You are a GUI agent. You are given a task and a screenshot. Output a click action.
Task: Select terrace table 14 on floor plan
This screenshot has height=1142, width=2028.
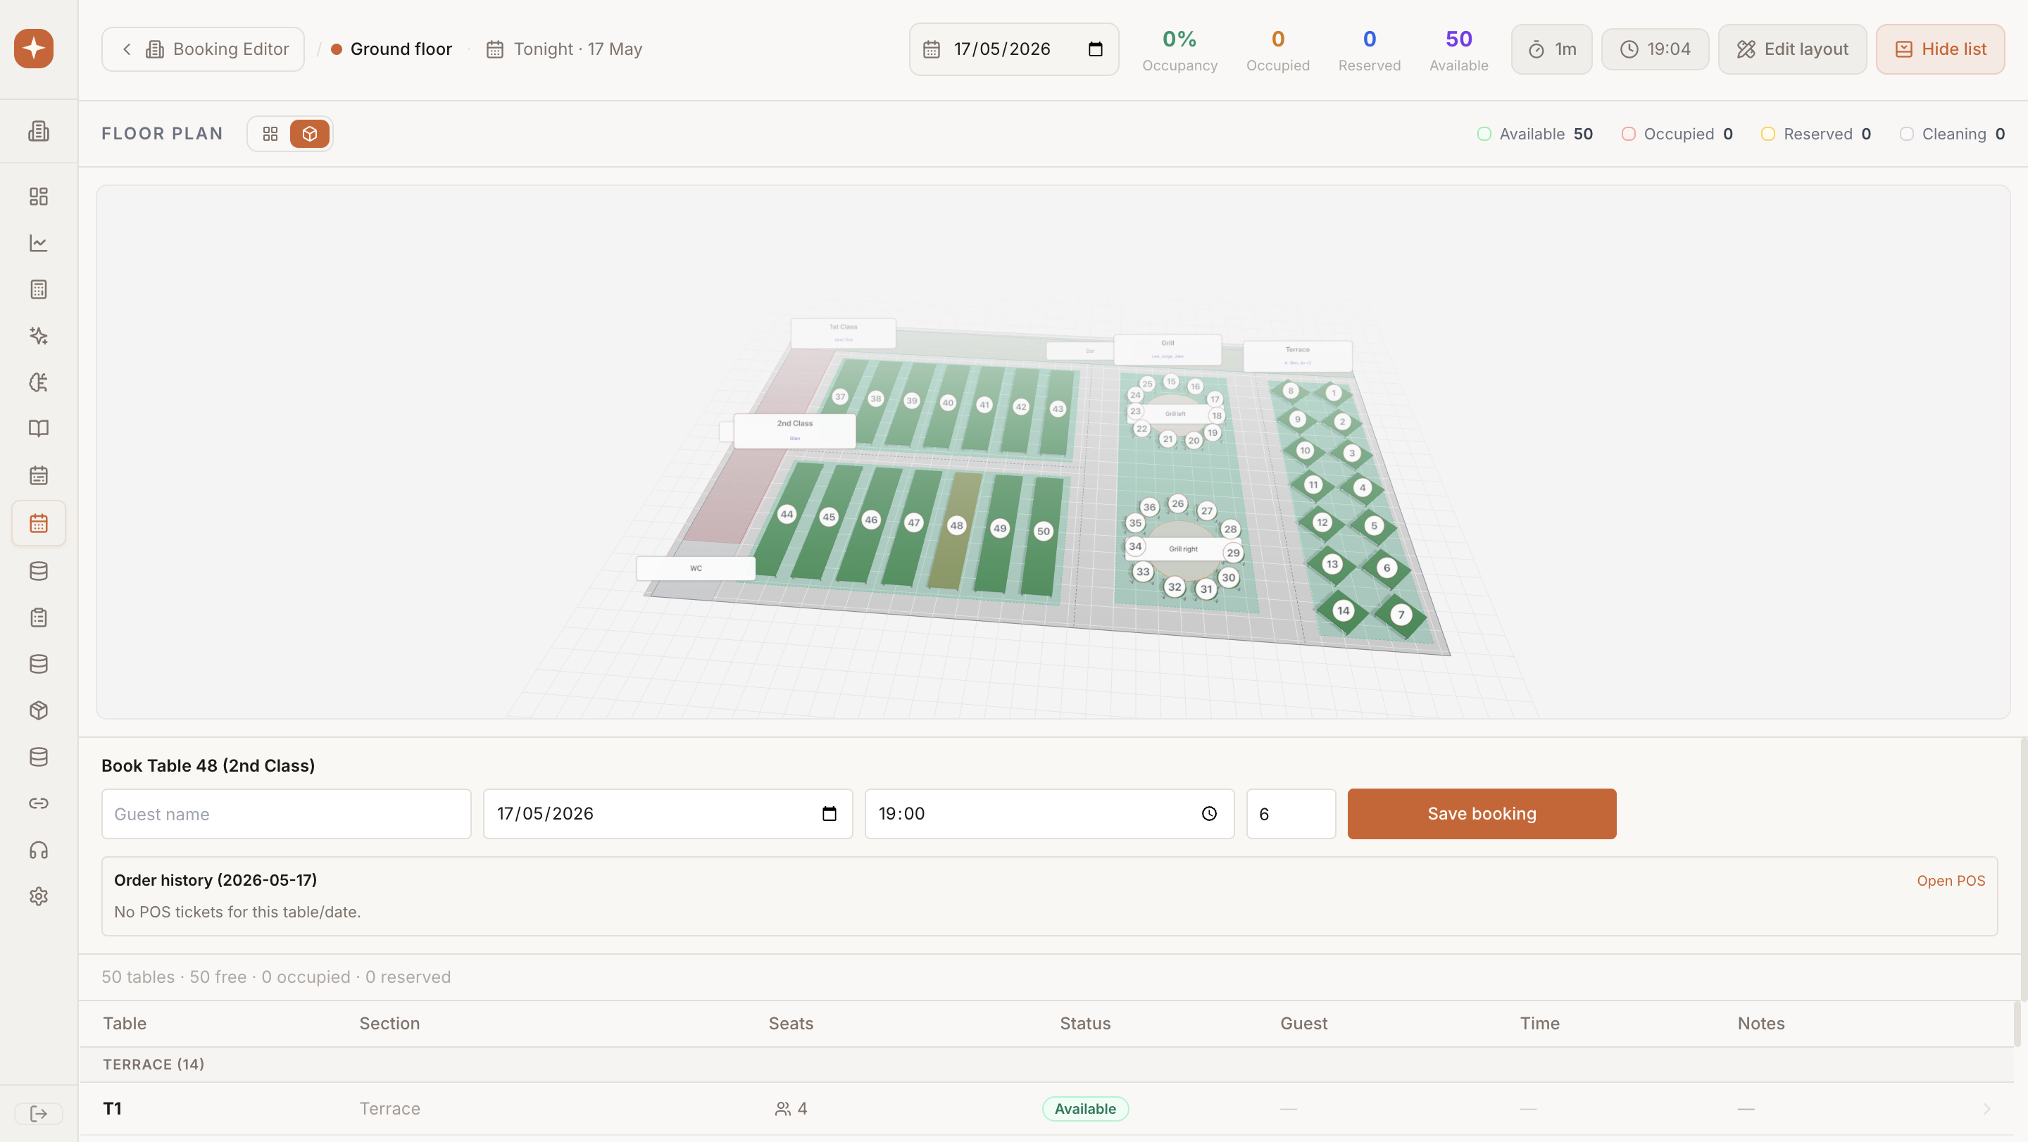point(1343,610)
